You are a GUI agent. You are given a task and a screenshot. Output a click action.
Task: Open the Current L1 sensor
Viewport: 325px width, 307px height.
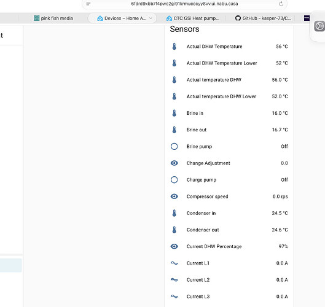pyautogui.click(x=229, y=263)
